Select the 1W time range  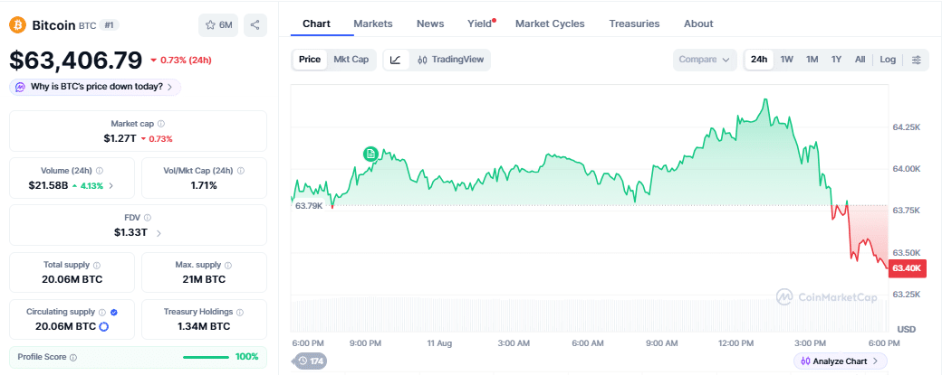786,60
